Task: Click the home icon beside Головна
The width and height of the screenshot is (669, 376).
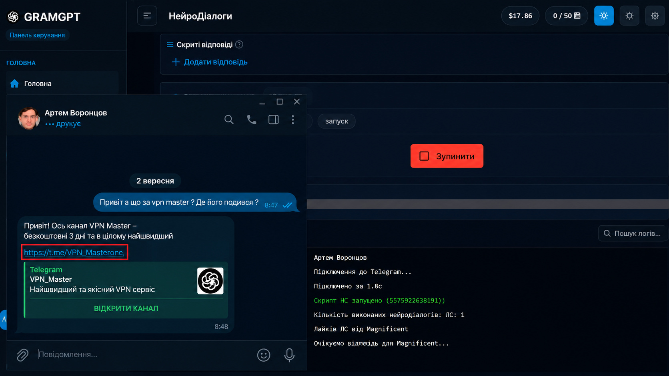Action: (14, 84)
